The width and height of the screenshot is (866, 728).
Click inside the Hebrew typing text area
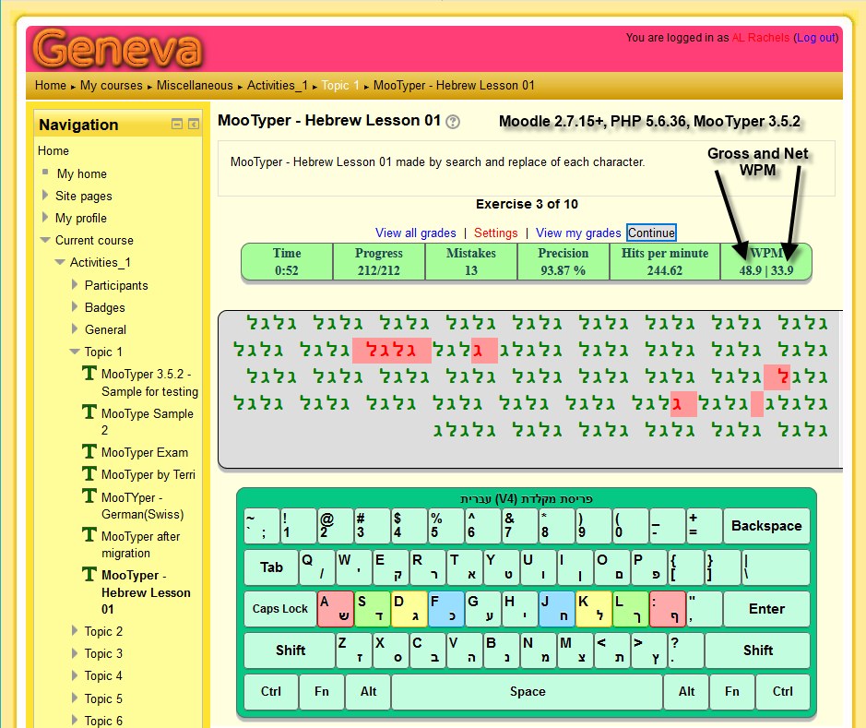point(530,389)
